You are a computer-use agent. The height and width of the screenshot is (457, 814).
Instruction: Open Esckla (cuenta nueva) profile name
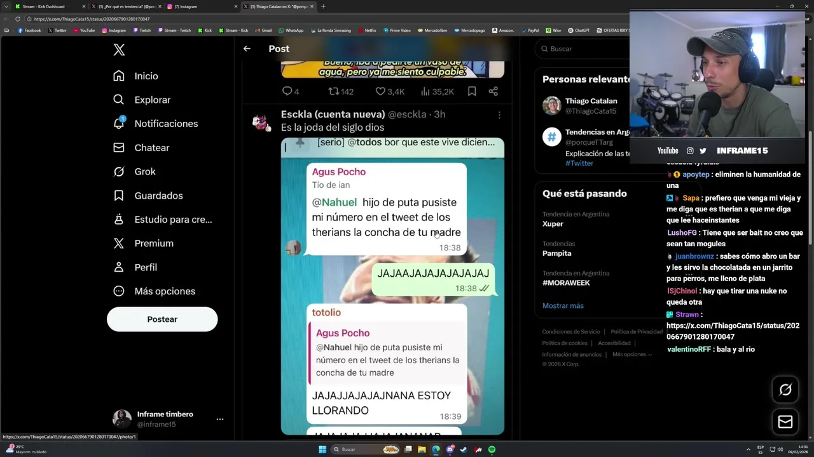coord(333,114)
